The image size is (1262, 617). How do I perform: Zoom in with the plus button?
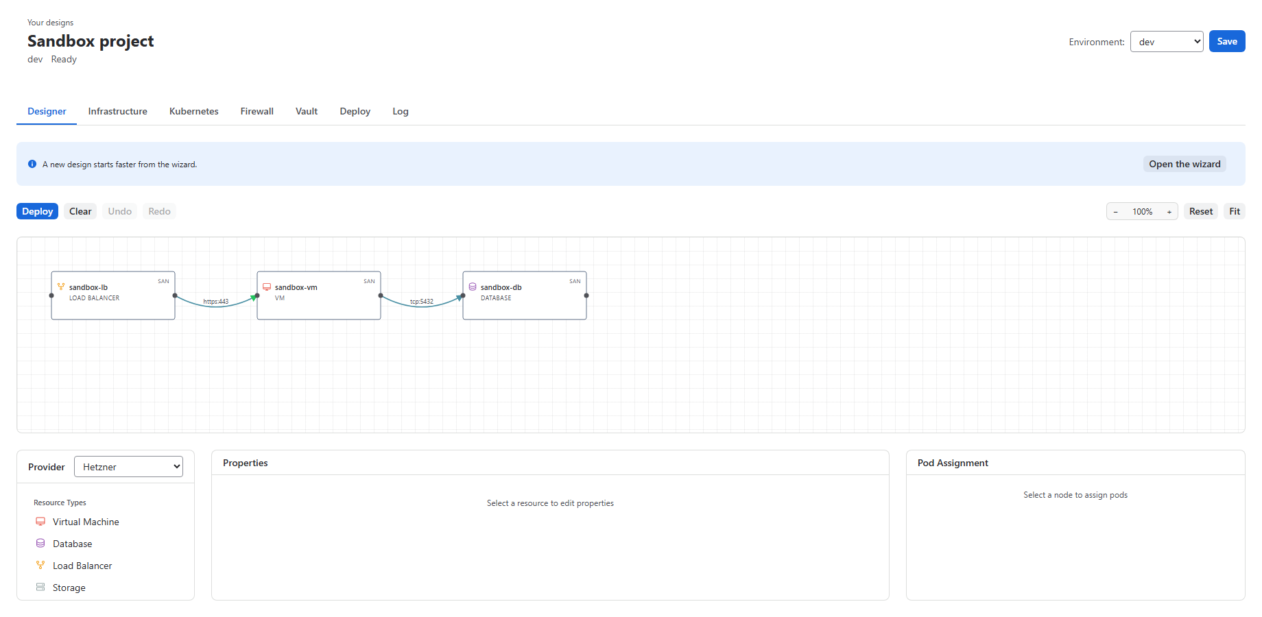[x=1169, y=212]
